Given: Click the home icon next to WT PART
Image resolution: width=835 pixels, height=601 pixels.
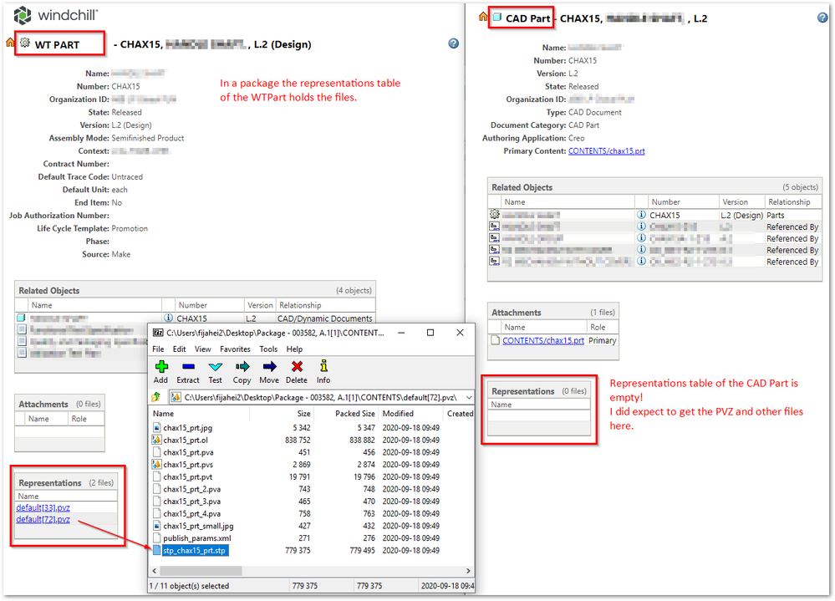Looking at the screenshot, I should [10, 42].
